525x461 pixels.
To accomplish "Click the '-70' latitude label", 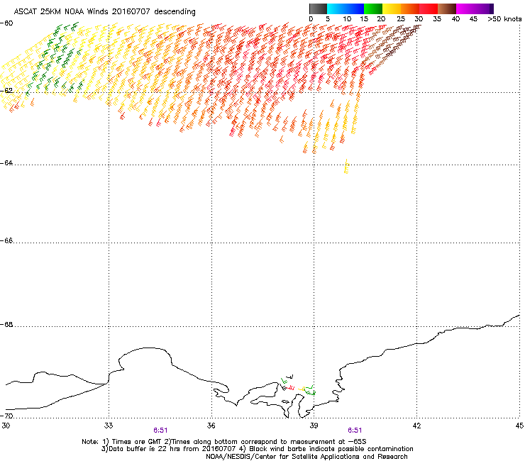I will pos(6,416).
